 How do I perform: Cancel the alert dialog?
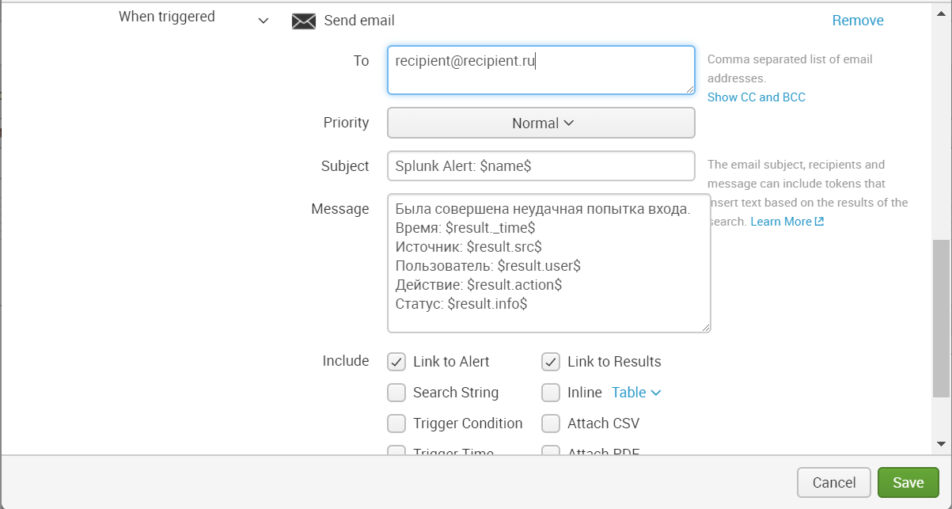[x=834, y=482]
